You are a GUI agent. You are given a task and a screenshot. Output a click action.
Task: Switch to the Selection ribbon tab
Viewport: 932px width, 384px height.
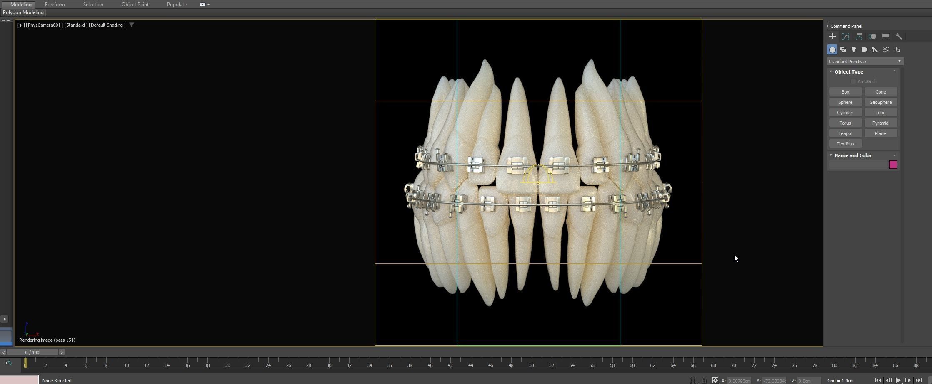(93, 5)
